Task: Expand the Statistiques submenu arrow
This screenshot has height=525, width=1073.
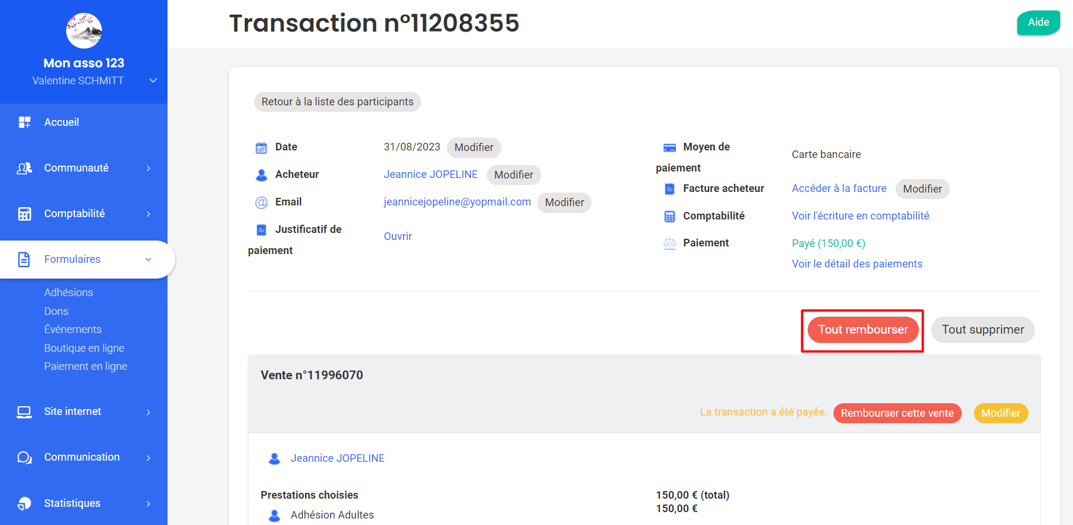Action: pyautogui.click(x=148, y=503)
